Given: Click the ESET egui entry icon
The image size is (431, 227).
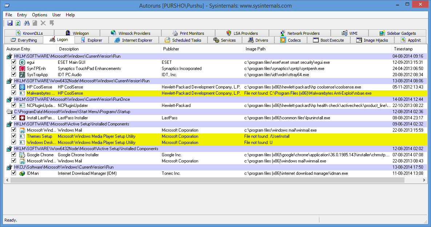Looking at the screenshot, I should coord(22,62).
